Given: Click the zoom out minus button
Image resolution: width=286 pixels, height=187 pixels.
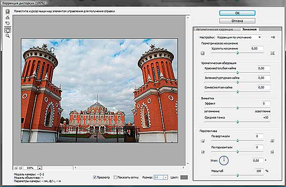Looking at the screenshot, I should coord(16,168).
